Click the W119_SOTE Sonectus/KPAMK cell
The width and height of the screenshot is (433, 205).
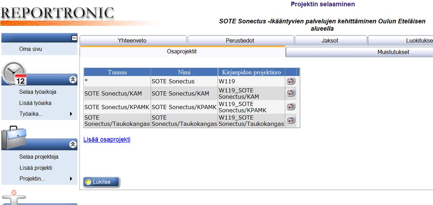click(252, 107)
